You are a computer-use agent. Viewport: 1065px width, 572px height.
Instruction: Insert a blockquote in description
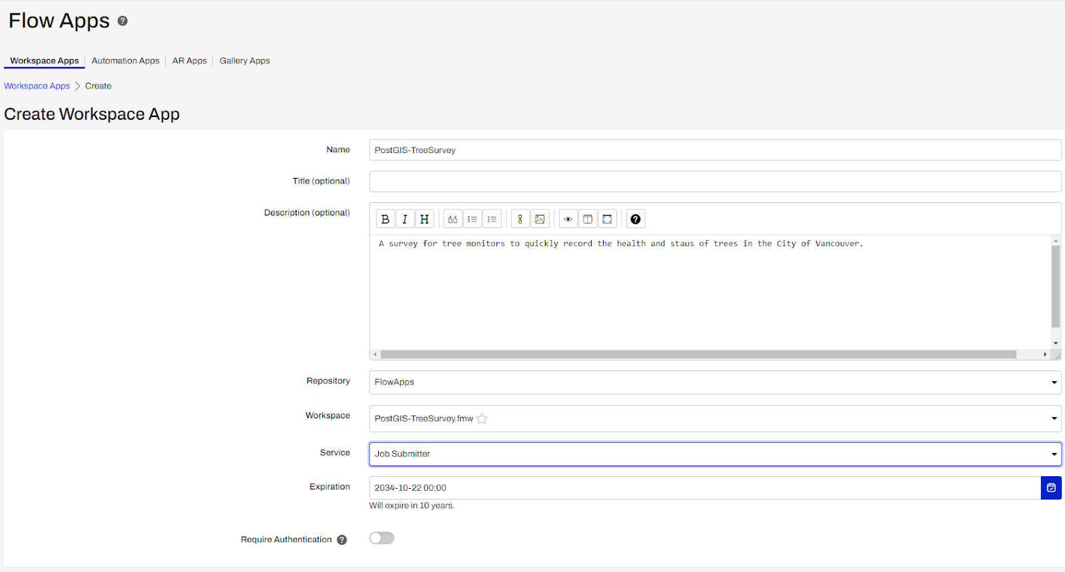pos(453,219)
